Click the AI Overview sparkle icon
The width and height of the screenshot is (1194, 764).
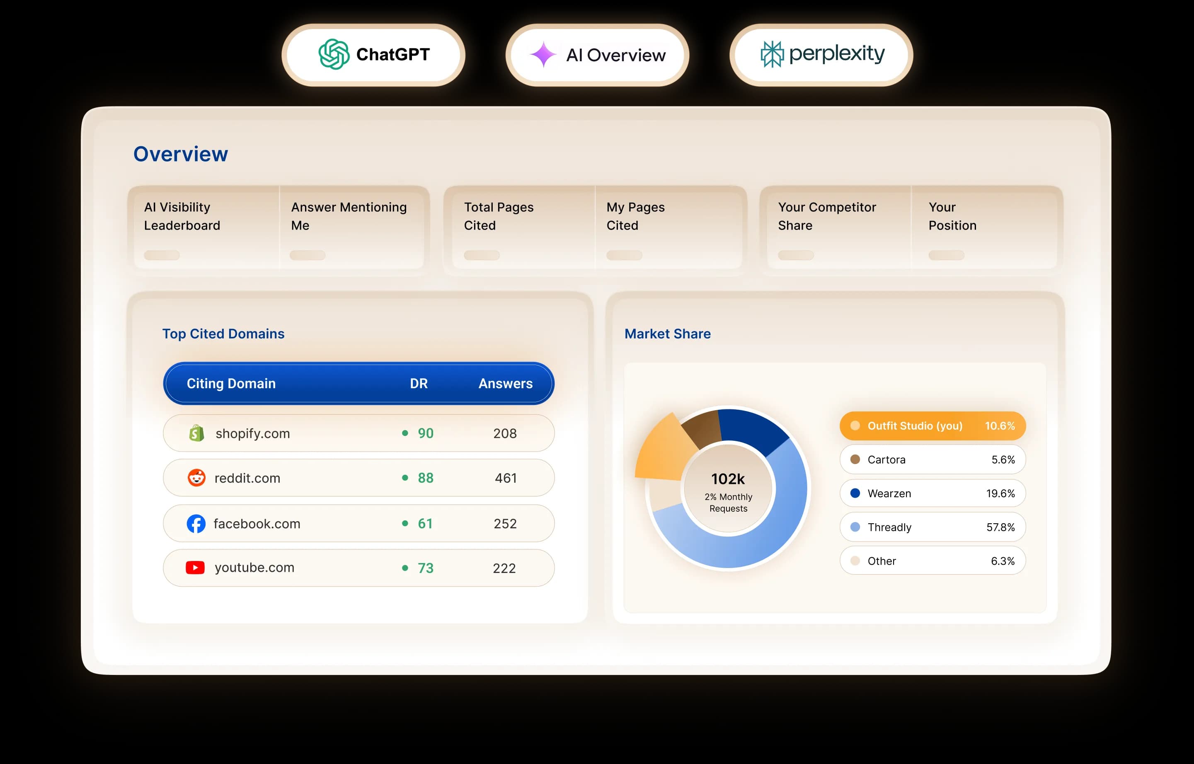543,55
